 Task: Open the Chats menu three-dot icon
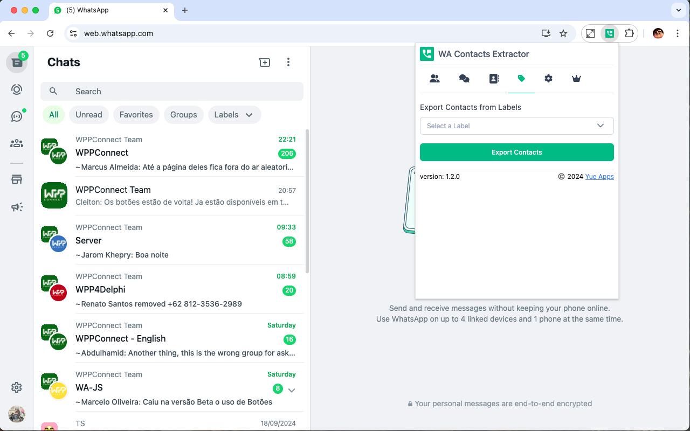tap(288, 62)
